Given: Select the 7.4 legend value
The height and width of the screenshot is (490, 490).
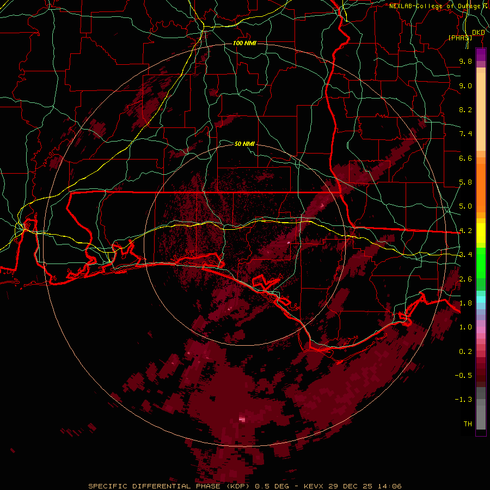Looking at the screenshot, I should 465,134.
